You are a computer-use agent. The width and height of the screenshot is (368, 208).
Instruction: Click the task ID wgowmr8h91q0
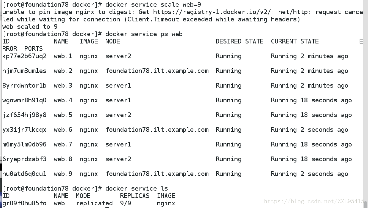(x=24, y=100)
